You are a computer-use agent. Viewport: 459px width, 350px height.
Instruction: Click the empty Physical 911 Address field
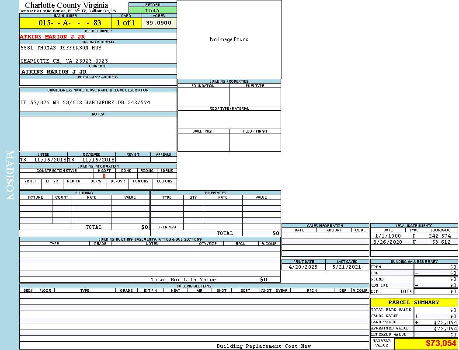coord(98,82)
